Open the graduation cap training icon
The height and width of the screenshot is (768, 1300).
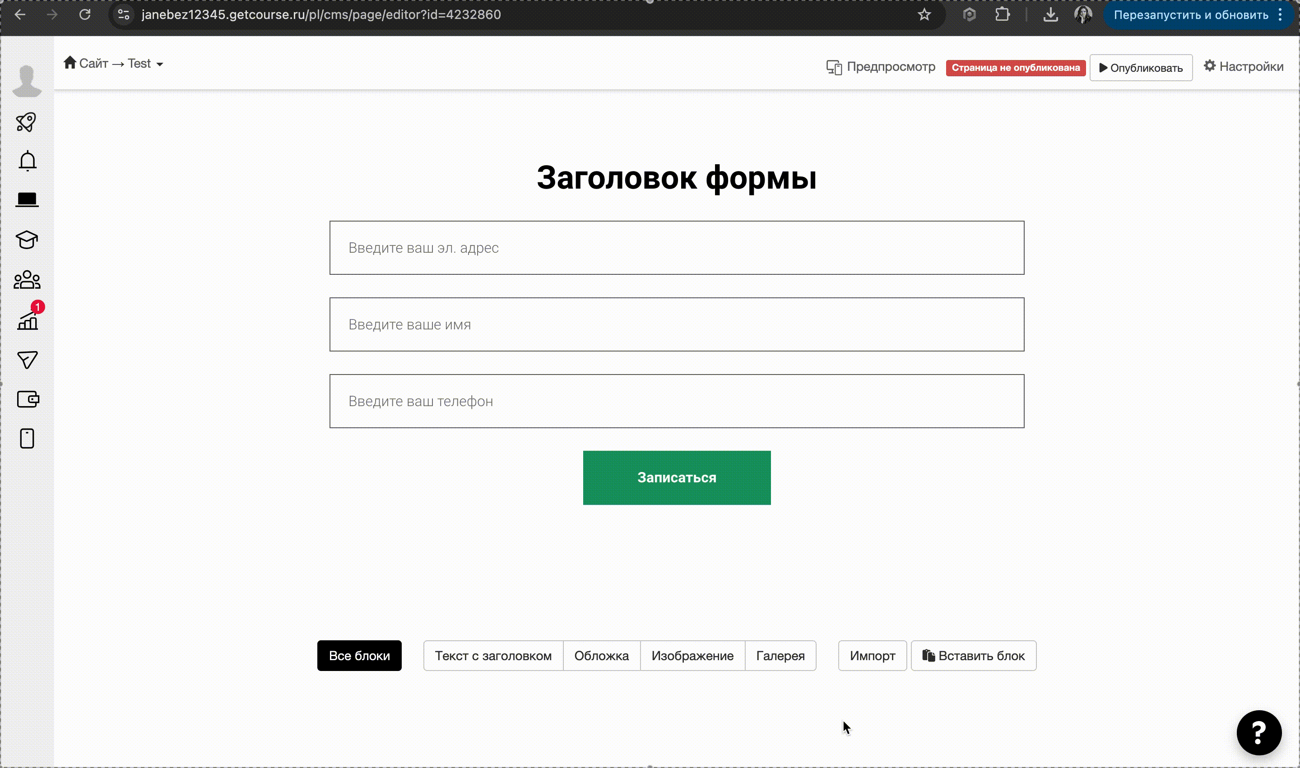pyautogui.click(x=27, y=240)
